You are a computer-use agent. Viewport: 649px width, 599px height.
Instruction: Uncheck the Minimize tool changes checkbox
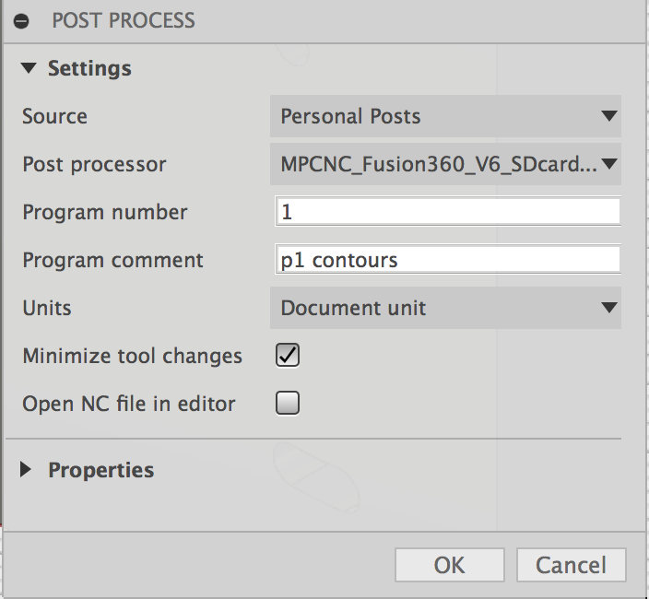[x=288, y=356]
